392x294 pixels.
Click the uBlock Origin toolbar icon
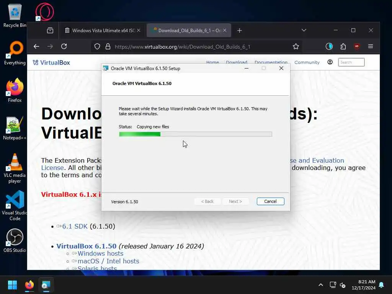pos(357,46)
